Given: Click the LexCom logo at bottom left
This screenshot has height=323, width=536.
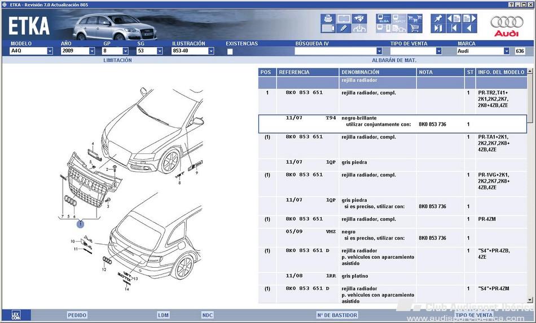Looking at the screenshot, I should 16,315.
